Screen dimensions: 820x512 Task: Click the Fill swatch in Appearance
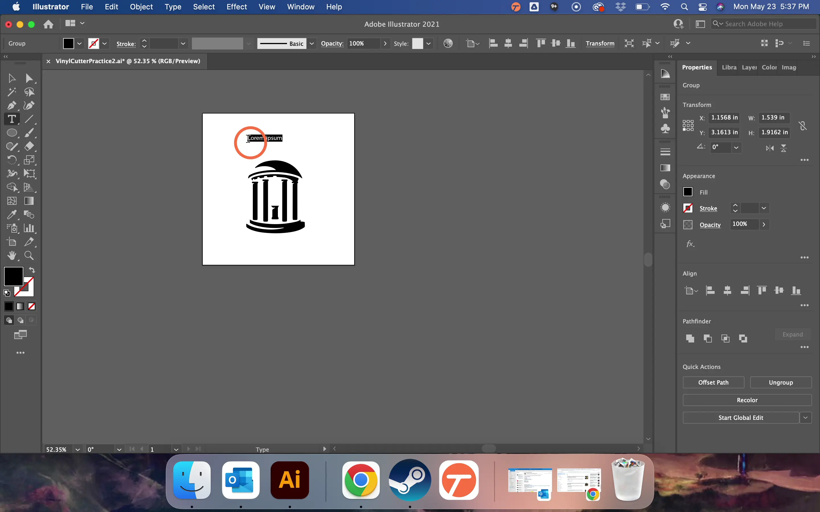click(688, 192)
